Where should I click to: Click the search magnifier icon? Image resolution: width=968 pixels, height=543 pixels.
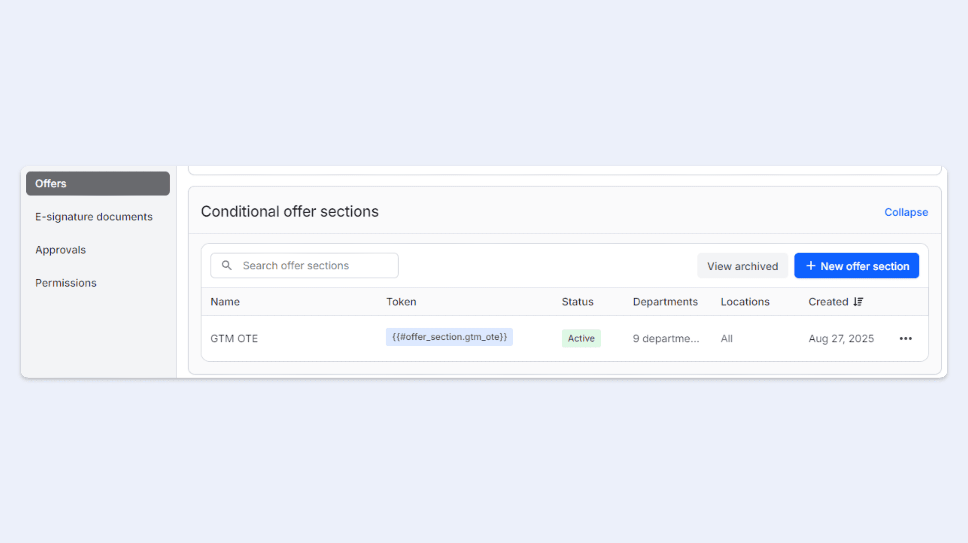click(226, 265)
